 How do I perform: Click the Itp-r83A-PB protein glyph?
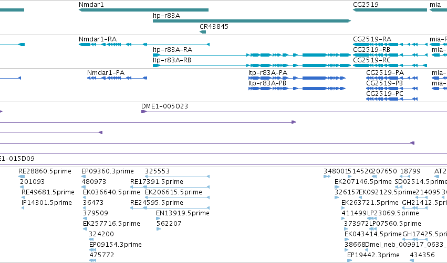tap(297, 89)
